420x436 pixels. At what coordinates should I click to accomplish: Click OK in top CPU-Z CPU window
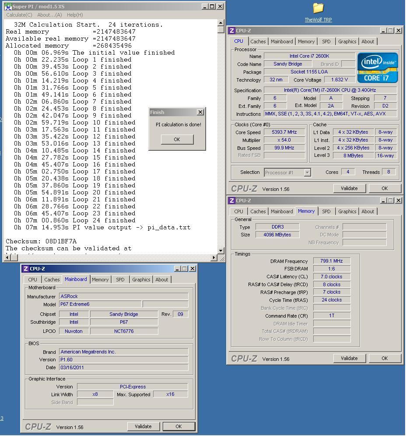(385, 188)
